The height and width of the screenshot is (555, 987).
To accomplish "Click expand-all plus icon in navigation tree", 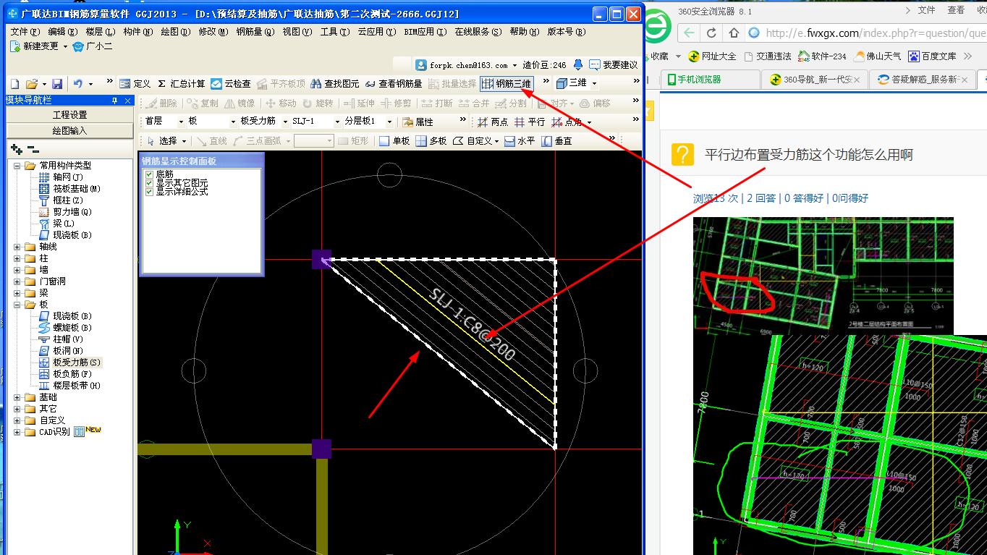I will [x=17, y=149].
